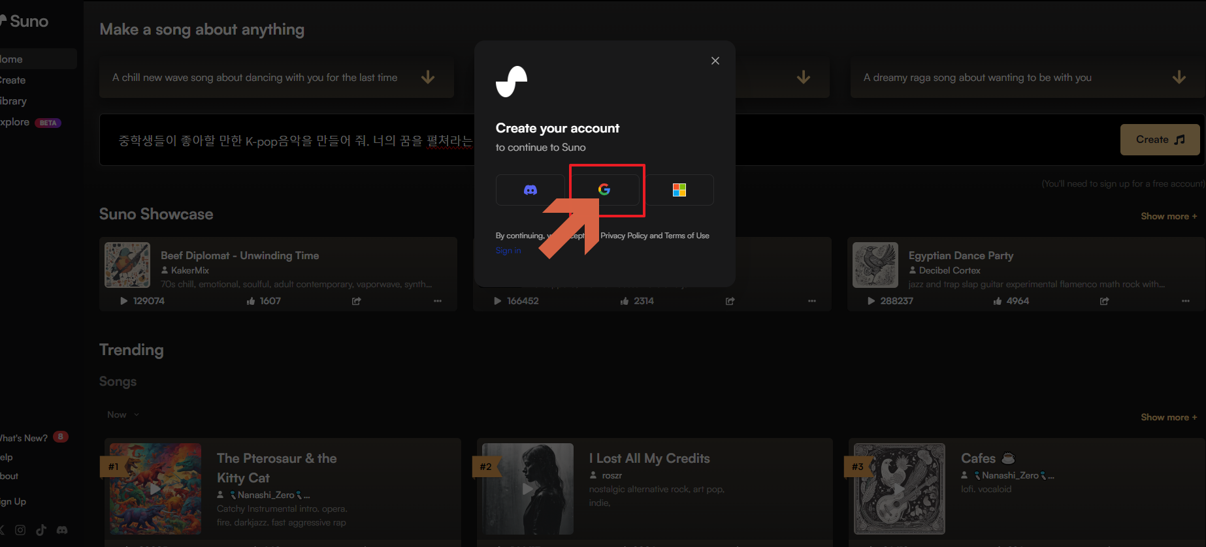Show more Trending songs
The image size is (1206, 547).
pyautogui.click(x=1169, y=417)
